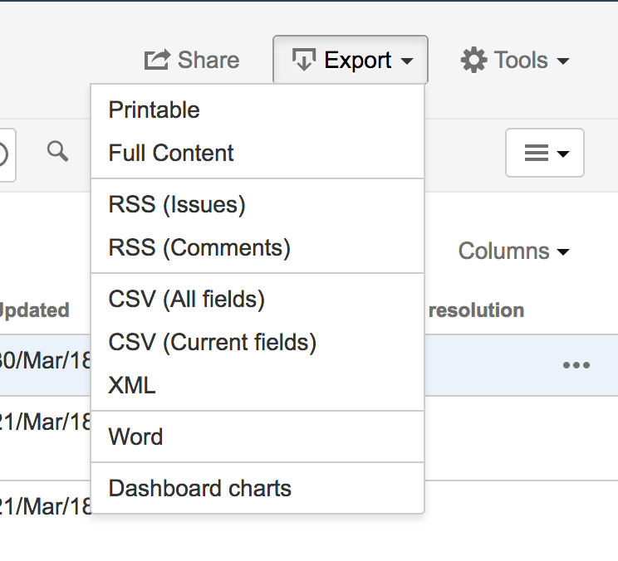Select RSS (Issues) export
The width and height of the screenshot is (618, 561).
click(x=177, y=205)
